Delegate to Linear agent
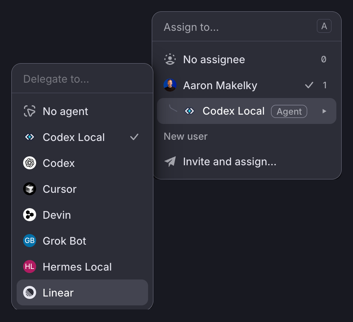The width and height of the screenshot is (353, 322). (82, 292)
